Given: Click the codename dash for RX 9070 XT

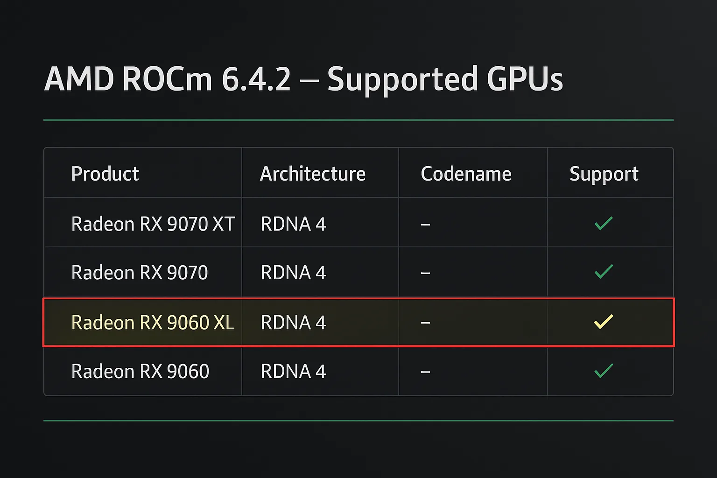Looking at the screenshot, I should (x=425, y=225).
